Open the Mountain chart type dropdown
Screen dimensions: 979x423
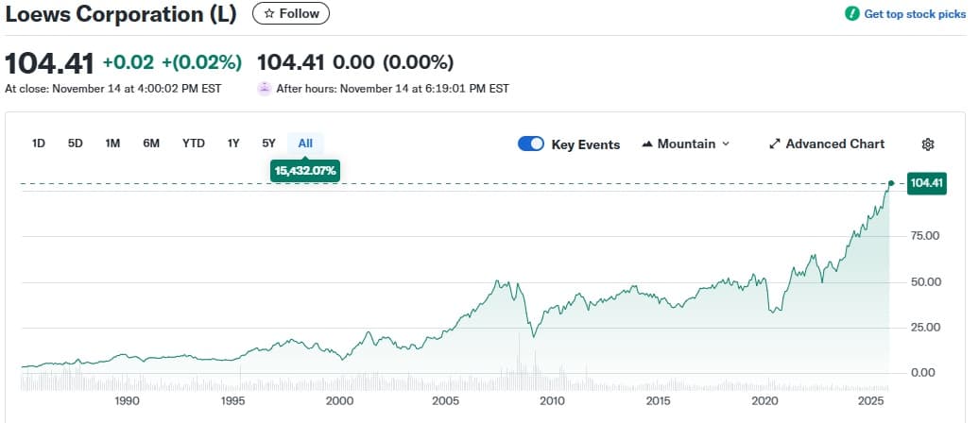click(x=685, y=144)
